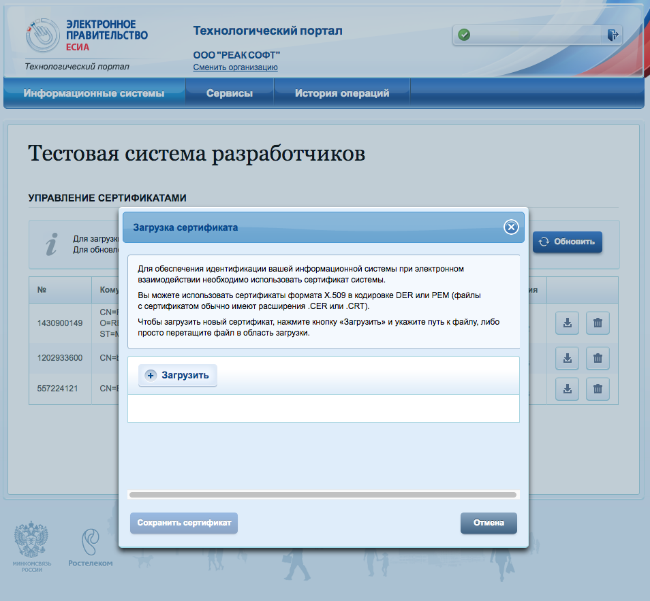Download certificate 1202933600
The image size is (650, 601).
(x=567, y=358)
